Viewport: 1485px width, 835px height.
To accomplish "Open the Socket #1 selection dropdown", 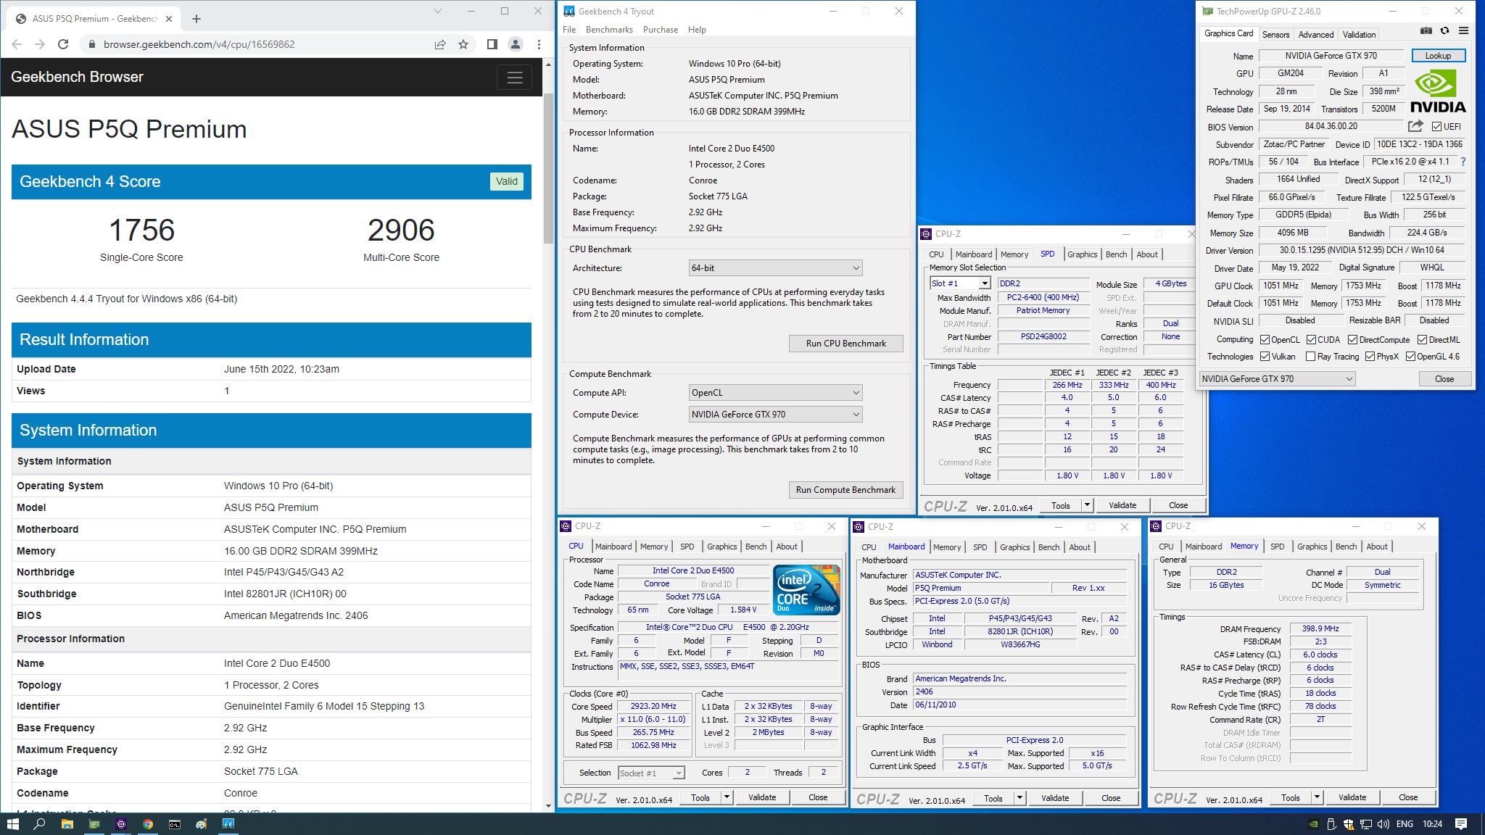I will coord(651,773).
